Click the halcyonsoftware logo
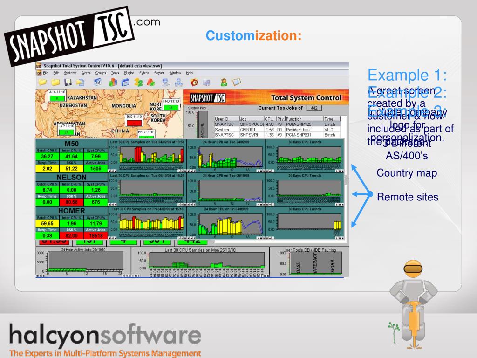The height and width of the screenshot is (358, 477). (x=105, y=340)
